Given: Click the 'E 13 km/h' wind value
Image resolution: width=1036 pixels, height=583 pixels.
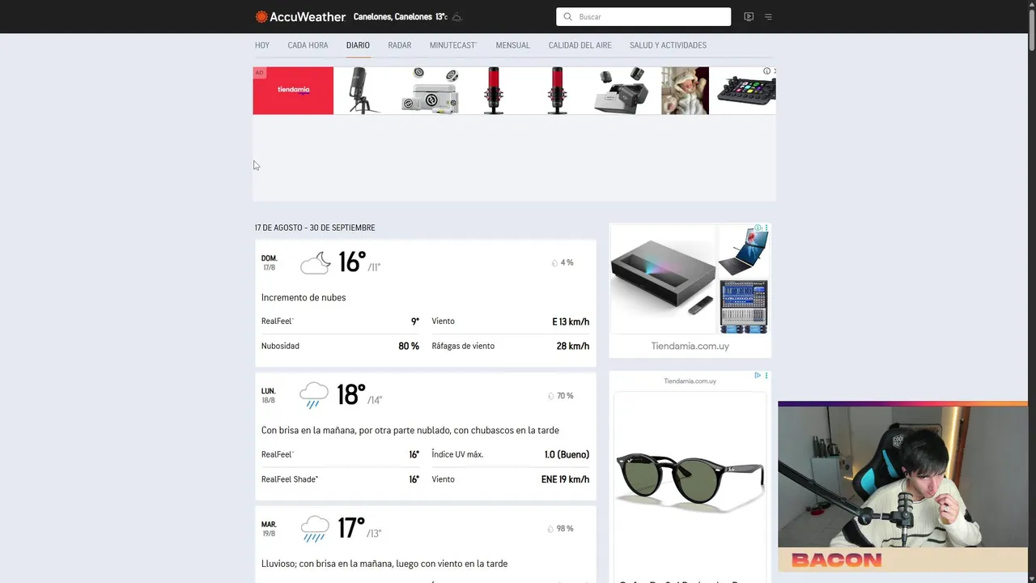Looking at the screenshot, I should pyautogui.click(x=571, y=321).
